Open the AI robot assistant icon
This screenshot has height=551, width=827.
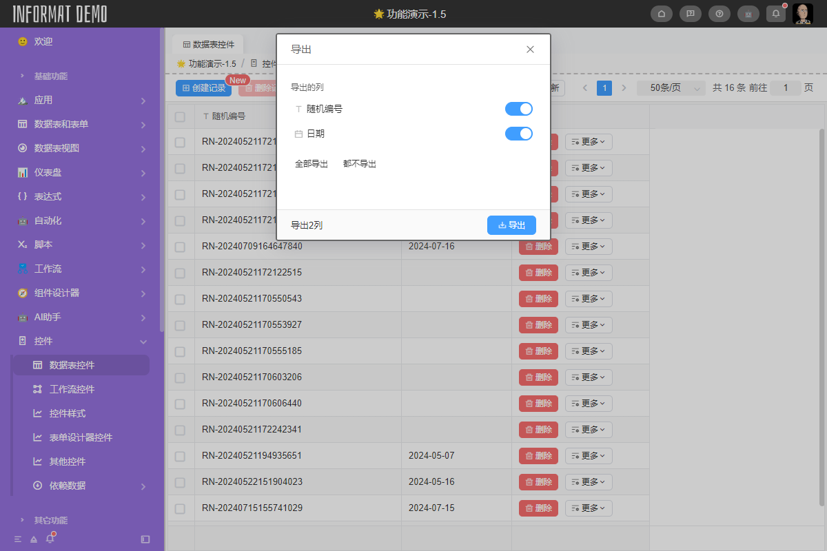pyautogui.click(x=748, y=13)
